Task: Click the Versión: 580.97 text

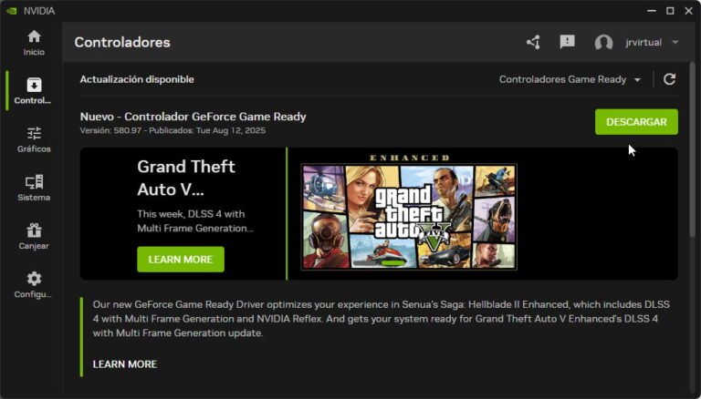Action: [x=110, y=130]
